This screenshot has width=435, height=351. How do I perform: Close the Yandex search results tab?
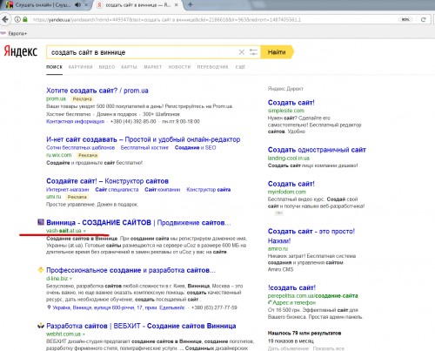(177, 5)
